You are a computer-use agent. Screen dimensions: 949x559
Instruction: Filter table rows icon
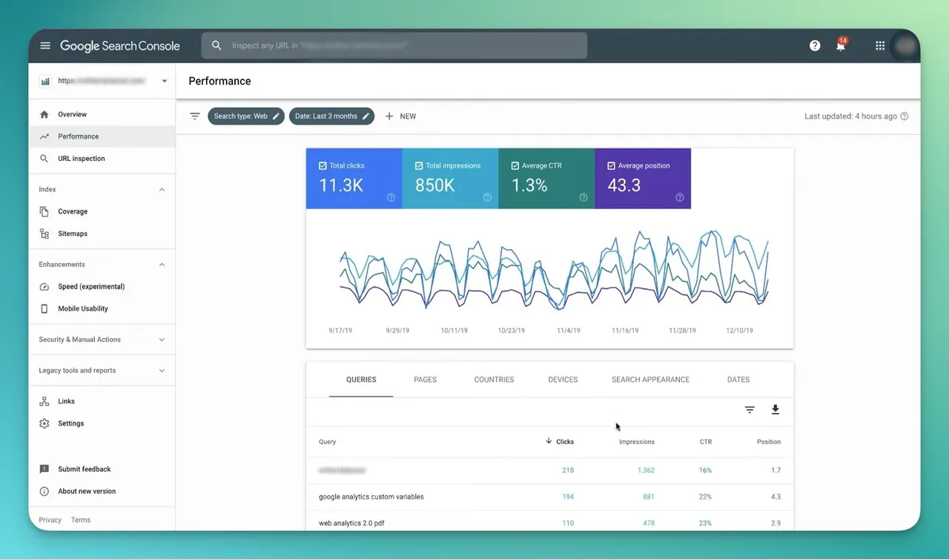click(x=750, y=410)
